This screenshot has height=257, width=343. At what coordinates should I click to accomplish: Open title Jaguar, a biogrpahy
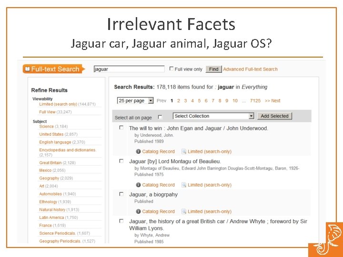pyautogui.click(x=153, y=195)
